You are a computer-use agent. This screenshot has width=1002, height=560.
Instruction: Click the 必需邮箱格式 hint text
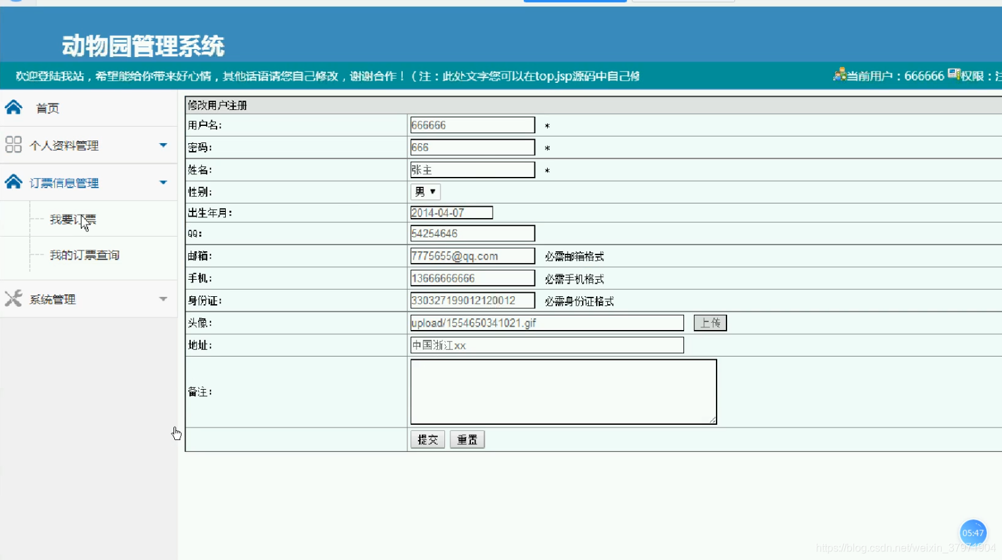(574, 256)
